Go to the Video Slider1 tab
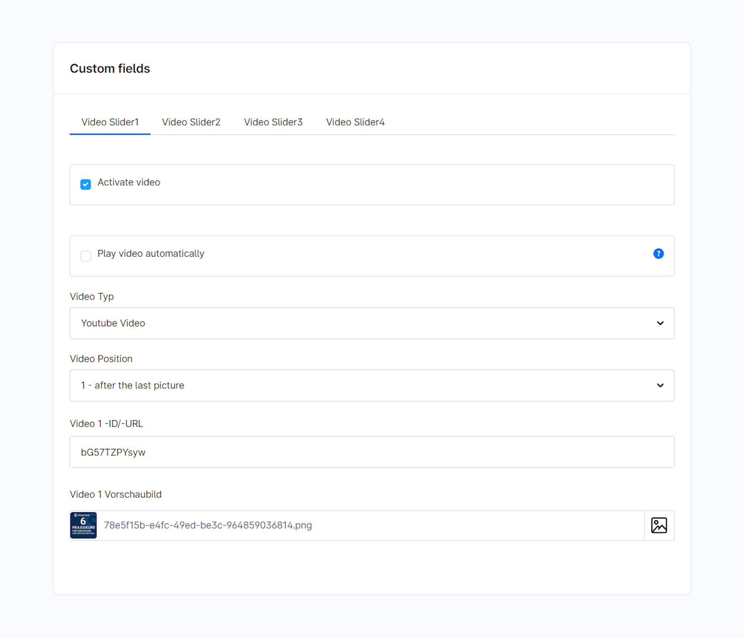The image size is (744, 638). tap(110, 122)
